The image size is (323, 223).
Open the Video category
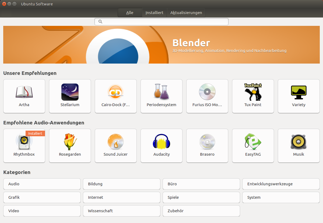(x=42, y=211)
